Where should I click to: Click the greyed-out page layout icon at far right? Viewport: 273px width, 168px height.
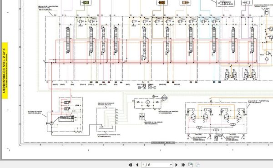tap(198, 165)
